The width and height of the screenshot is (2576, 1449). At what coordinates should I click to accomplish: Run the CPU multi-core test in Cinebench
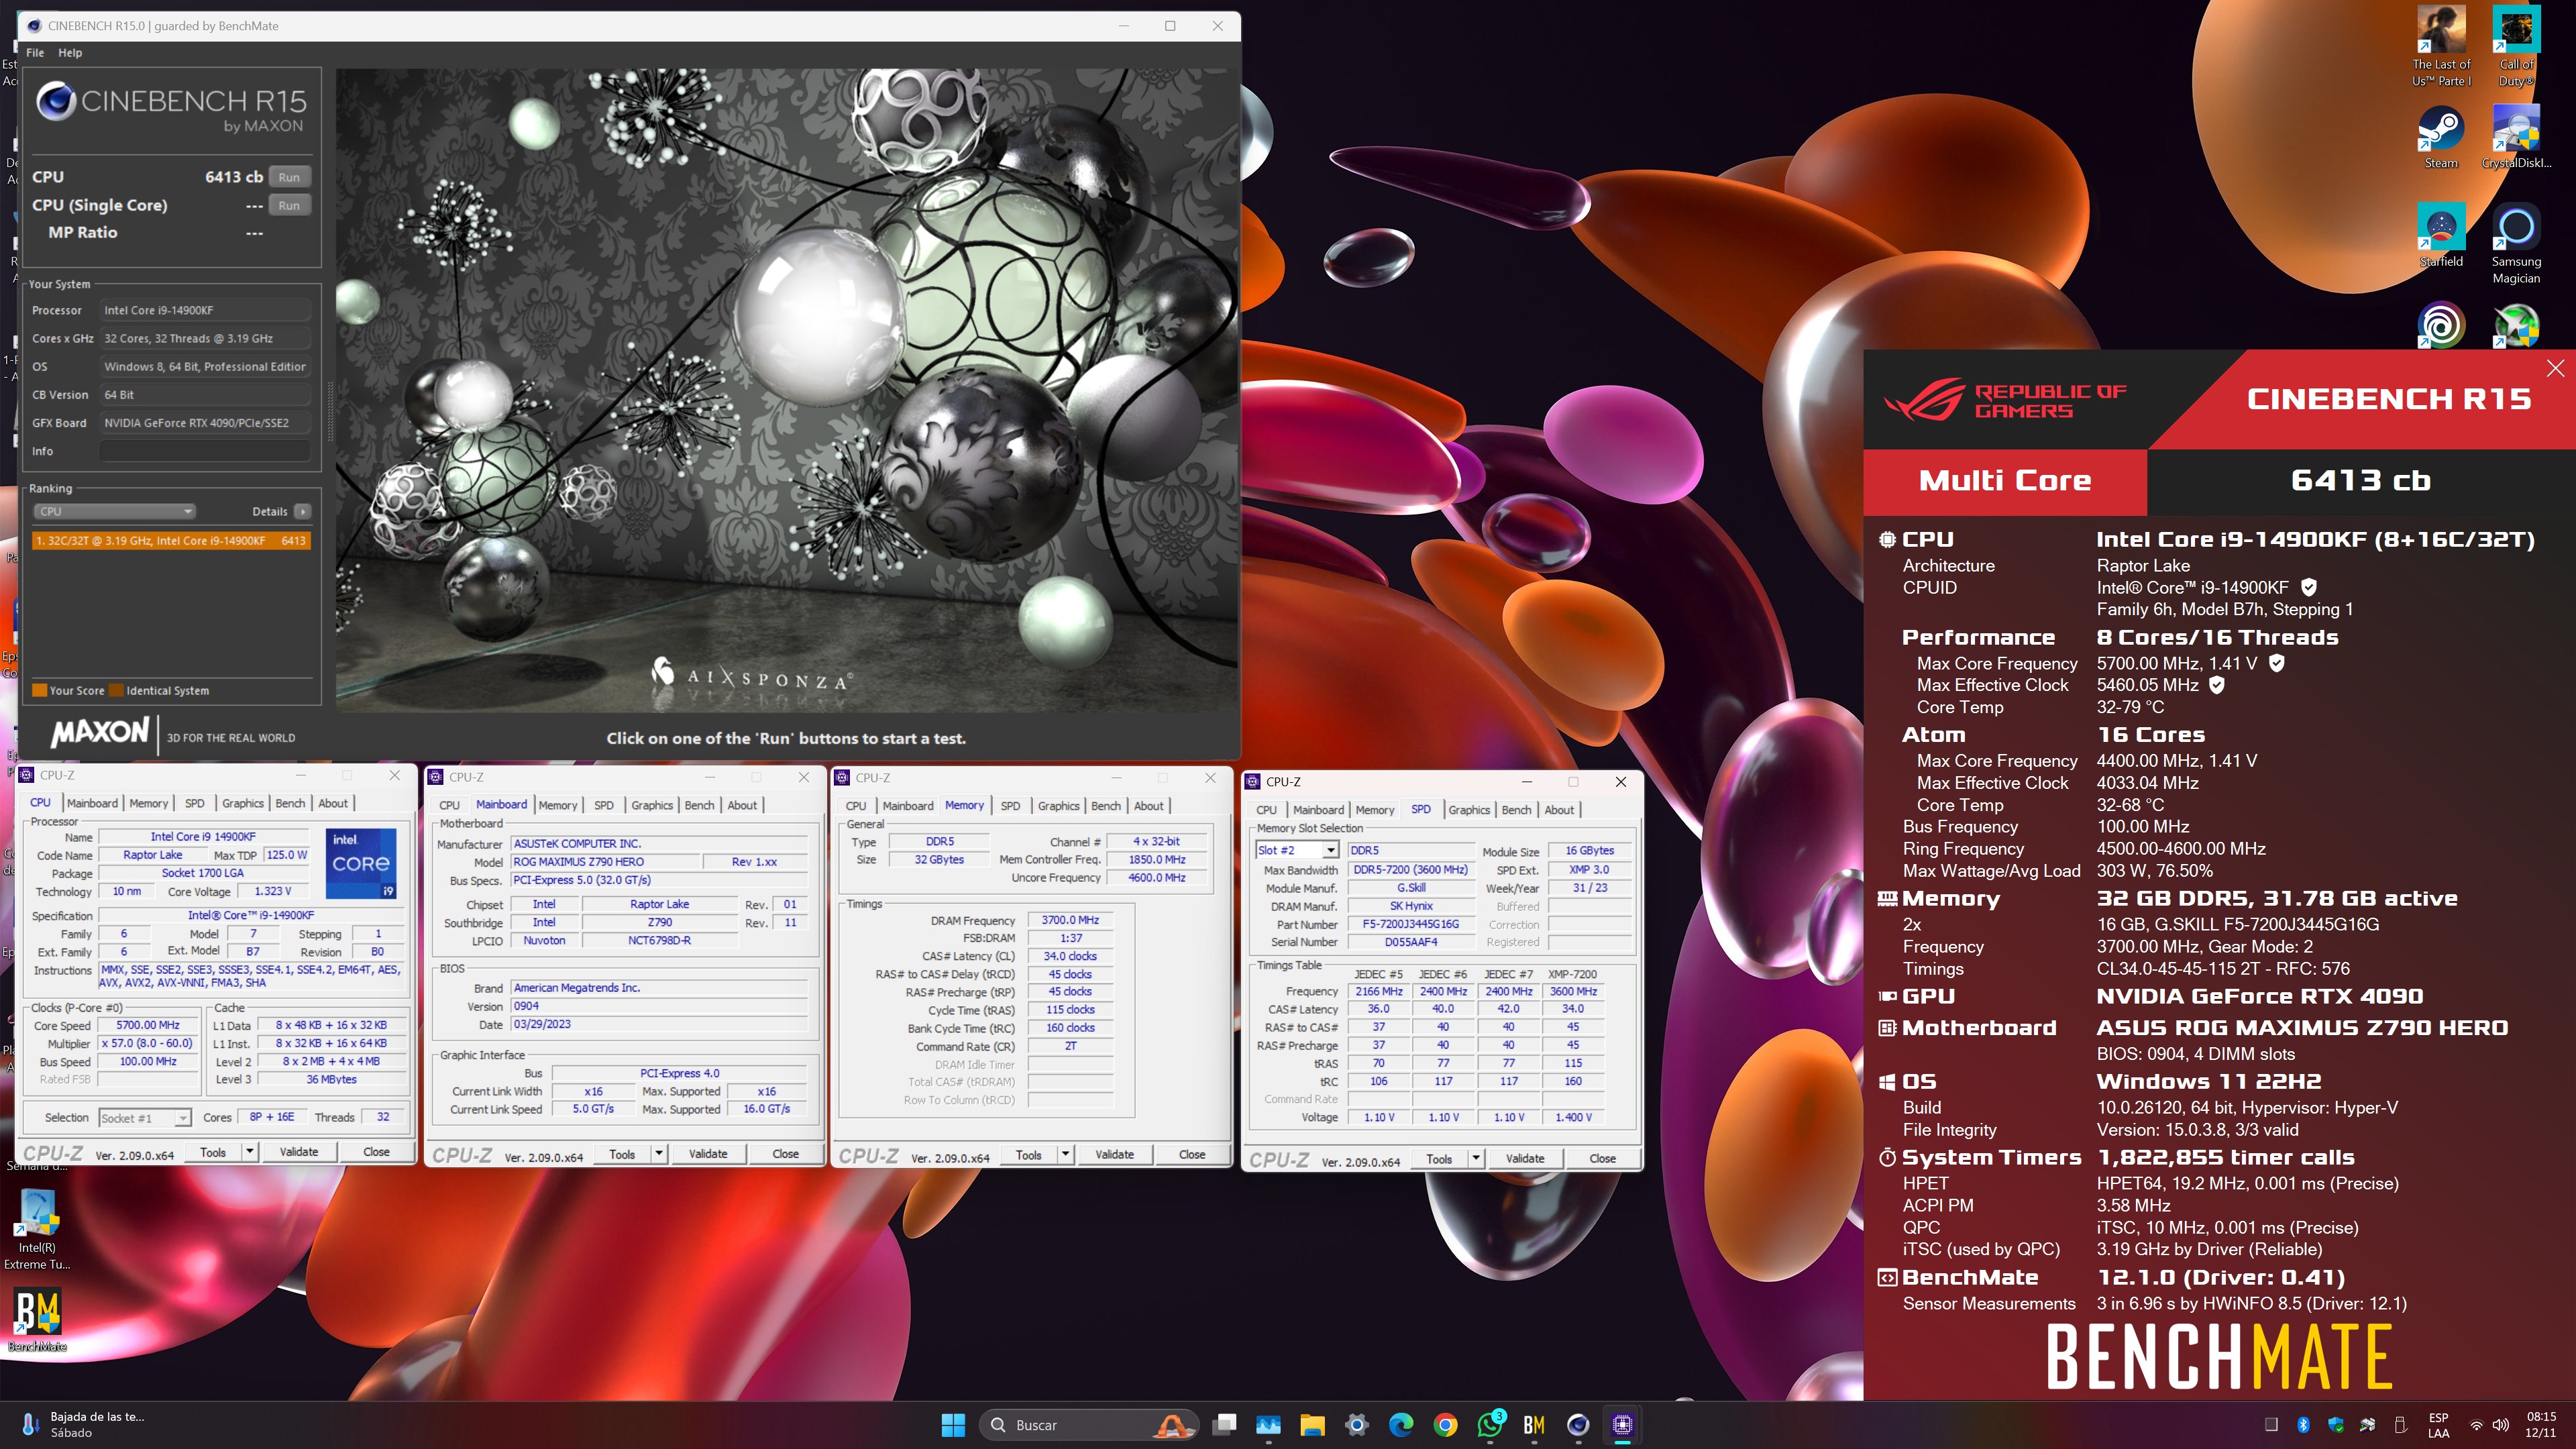click(x=289, y=177)
